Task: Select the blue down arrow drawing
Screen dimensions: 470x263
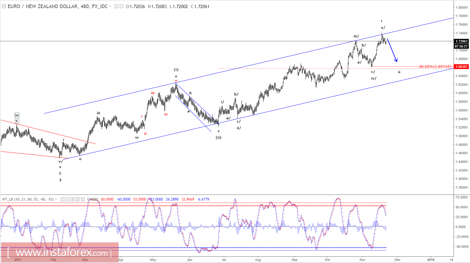Action: [x=392, y=50]
